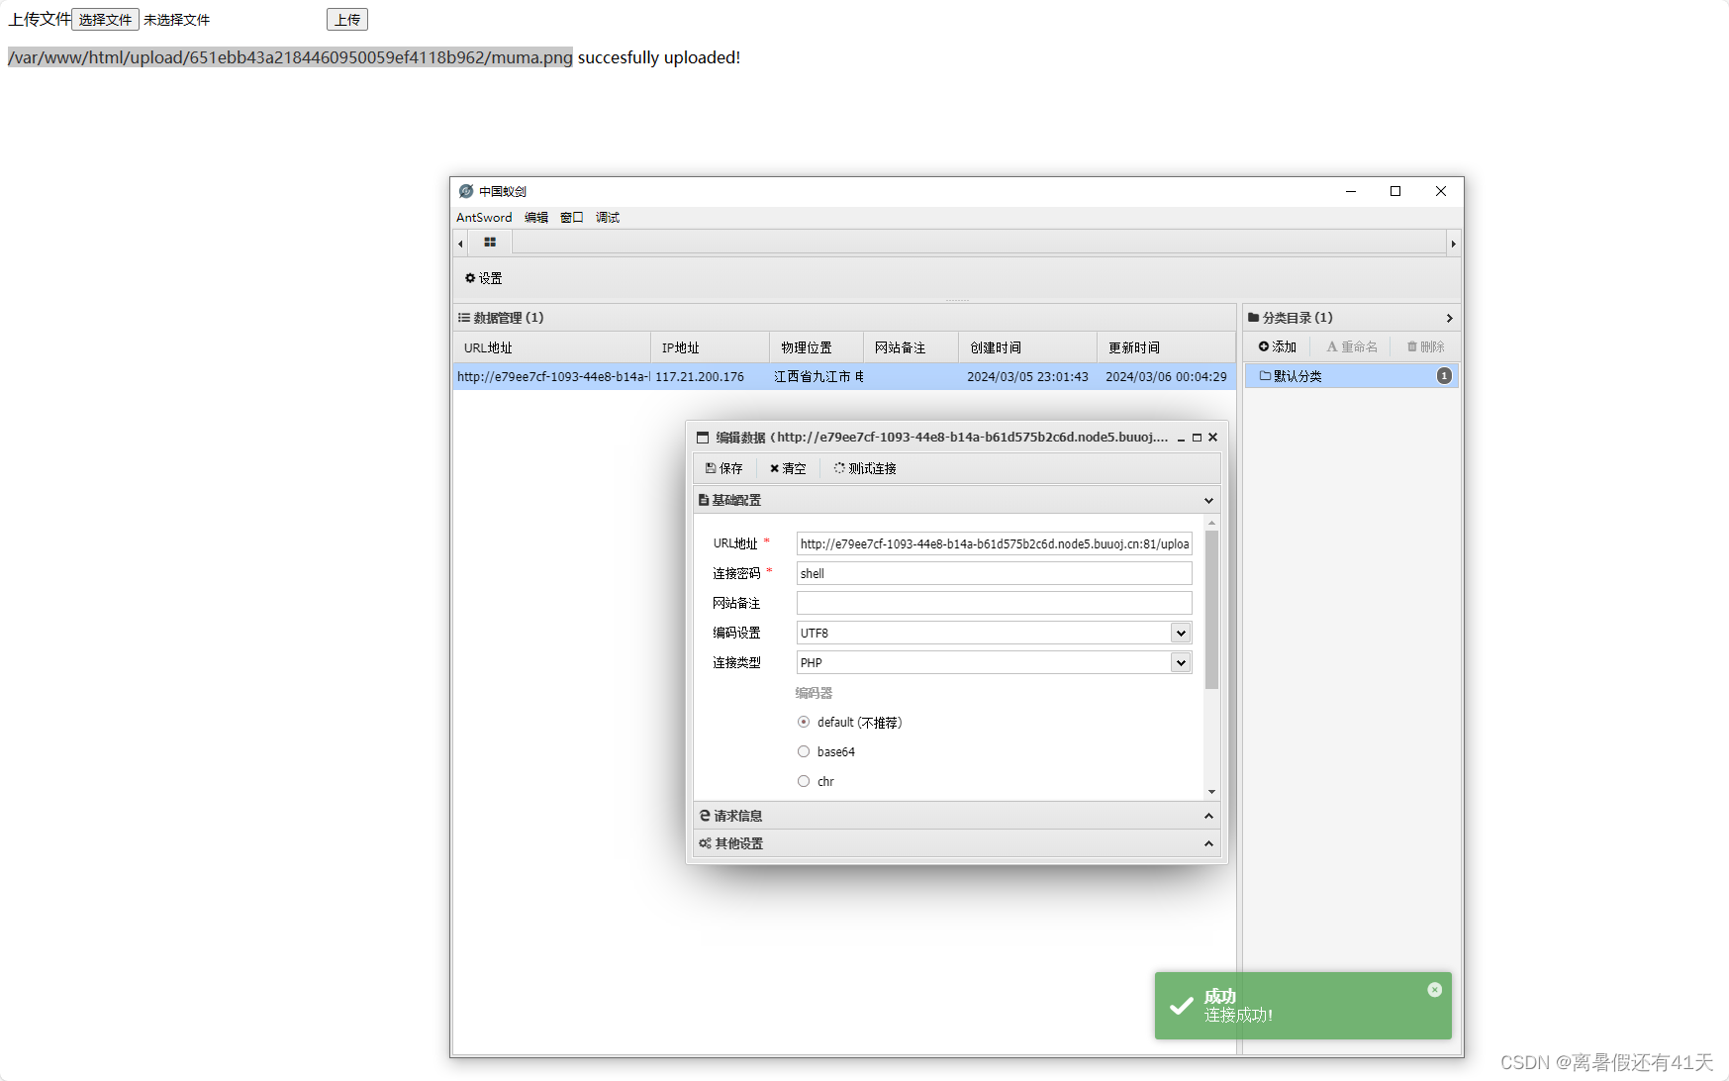The width and height of the screenshot is (1729, 1081).
Task: Click 添加 to add a category
Action: click(x=1278, y=346)
